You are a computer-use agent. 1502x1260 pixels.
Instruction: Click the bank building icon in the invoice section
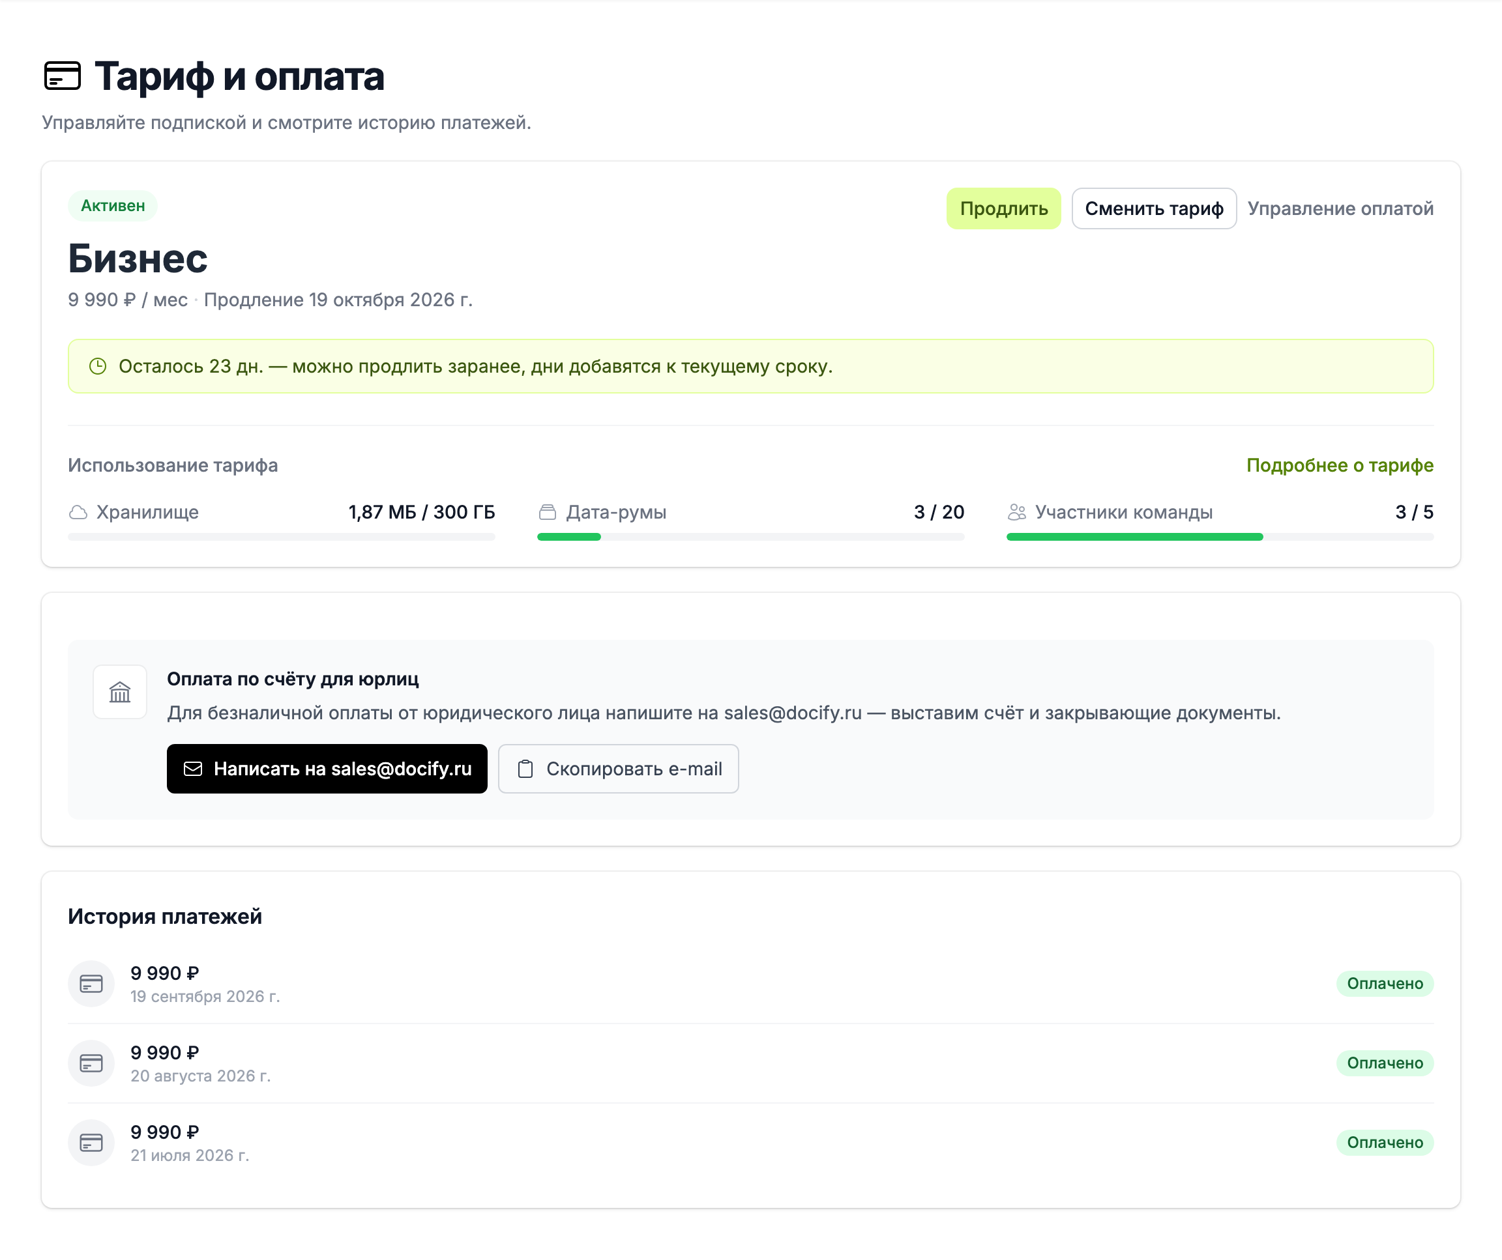click(x=120, y=692)
